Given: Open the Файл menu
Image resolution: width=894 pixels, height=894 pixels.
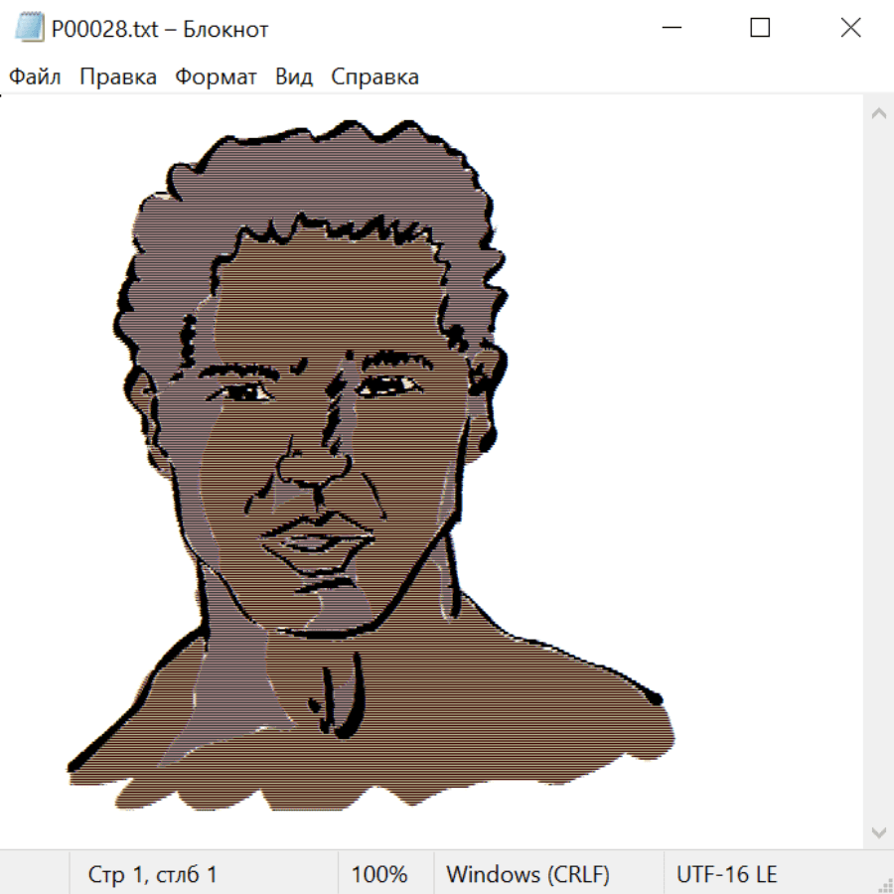Looking at the screenshot, I should (x=35, y=77).
